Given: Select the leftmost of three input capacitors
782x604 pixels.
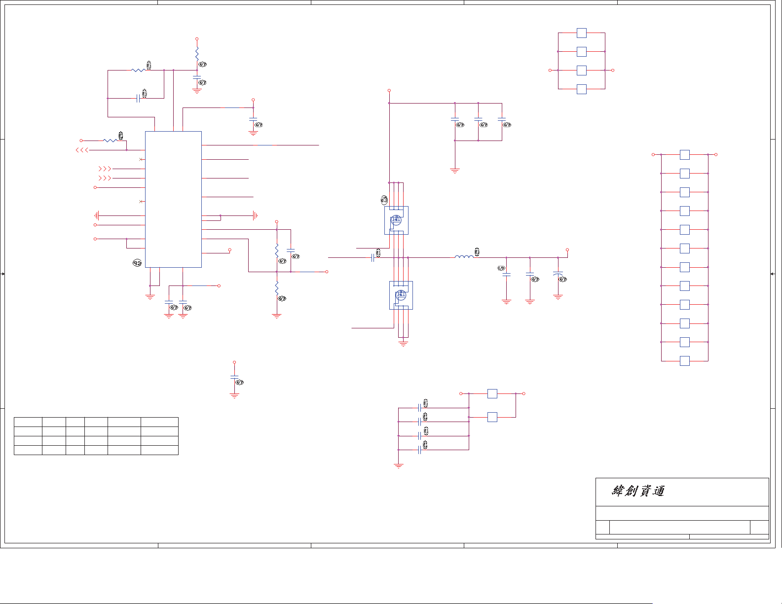Looking at the screenshot, I should pos(455,119).
